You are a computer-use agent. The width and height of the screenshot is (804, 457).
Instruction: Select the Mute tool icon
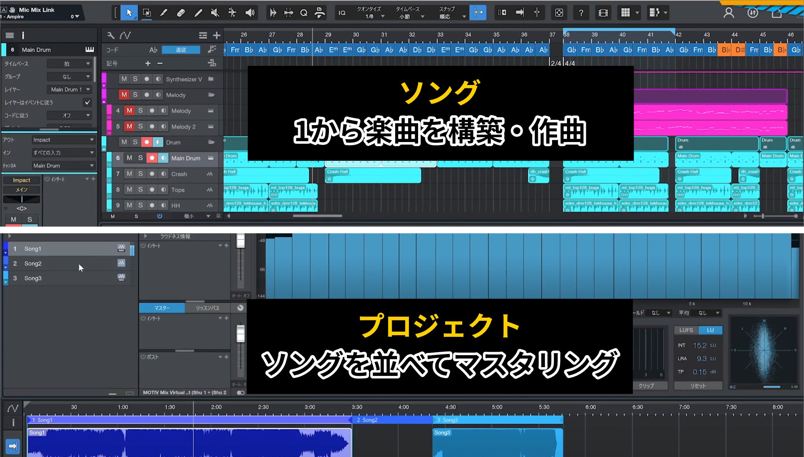point(215,13)
